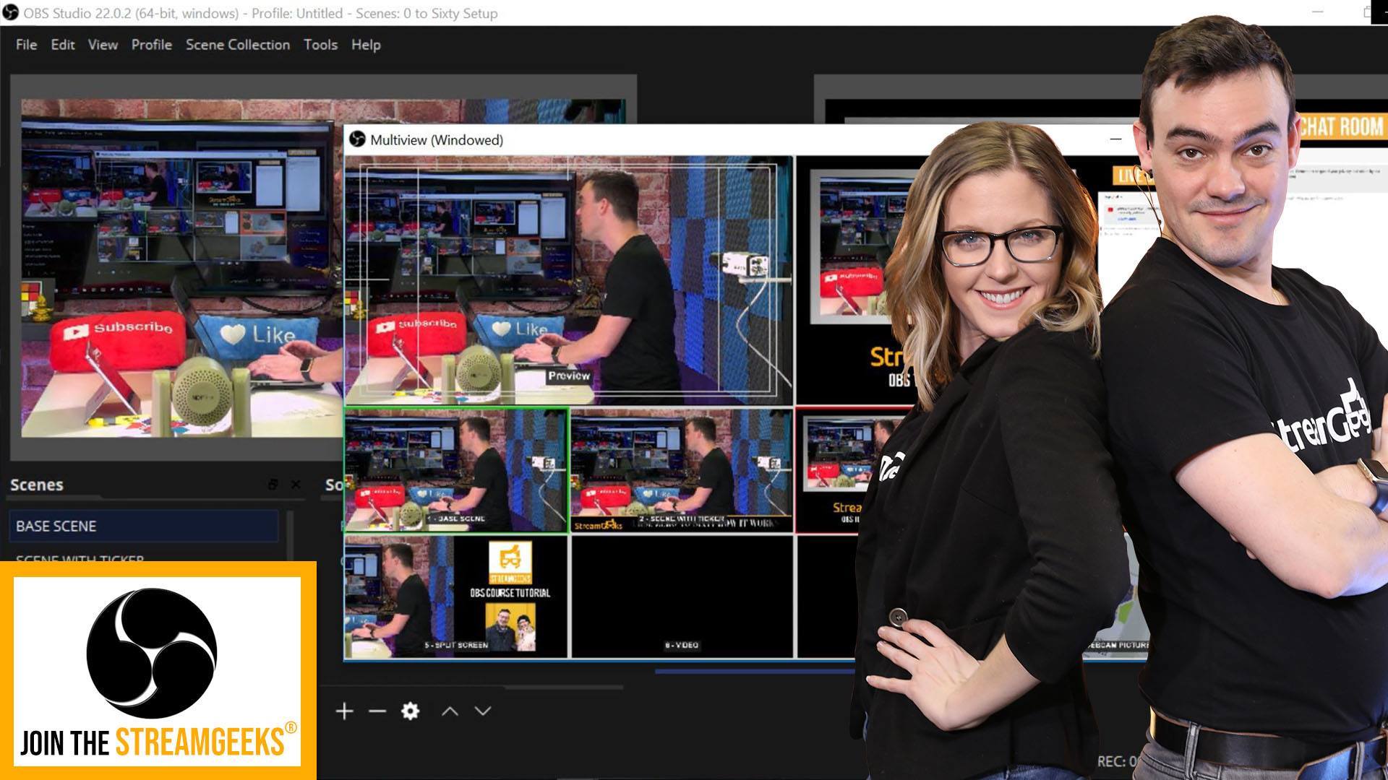
Task: Select the '6 - VIDEO' Multiview thumbnail
Action: pos(682,597)
